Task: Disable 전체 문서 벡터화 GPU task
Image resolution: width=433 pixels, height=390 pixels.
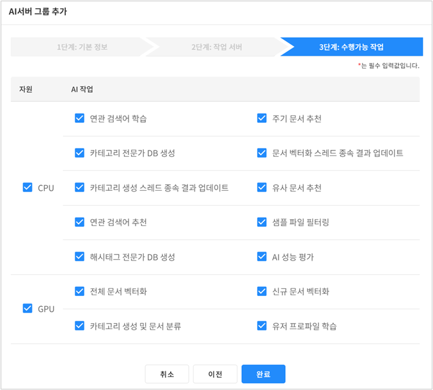Action: click(79, 291)
